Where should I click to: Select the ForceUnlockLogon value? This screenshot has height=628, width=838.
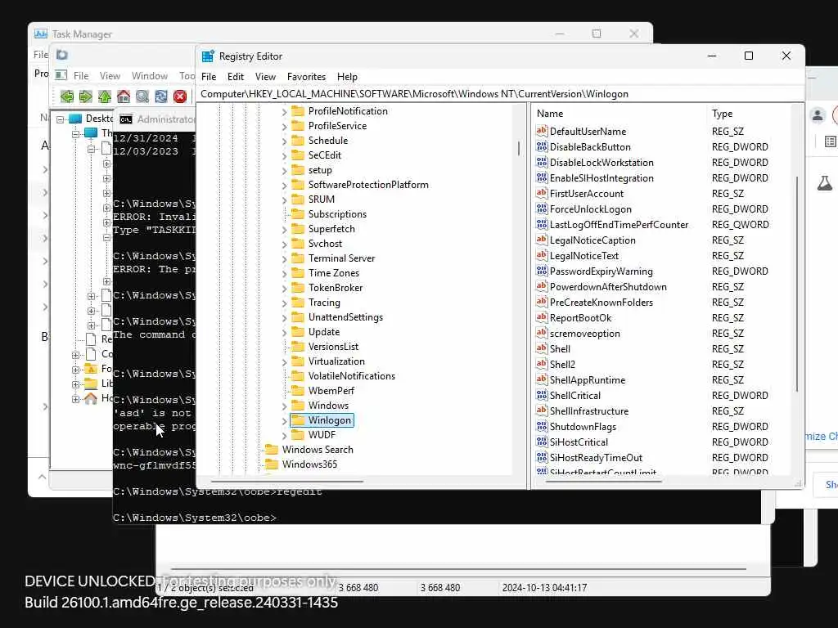point(591,209)
